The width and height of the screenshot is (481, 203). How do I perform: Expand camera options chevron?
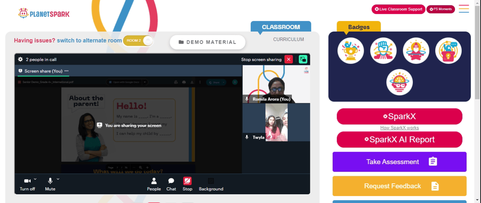(35, 179)
